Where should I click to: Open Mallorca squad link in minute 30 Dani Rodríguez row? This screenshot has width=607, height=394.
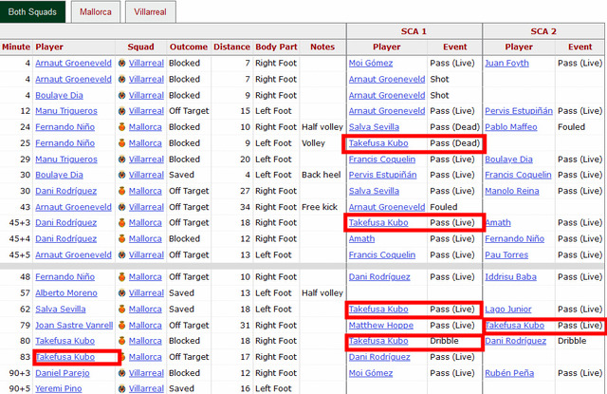145,191
